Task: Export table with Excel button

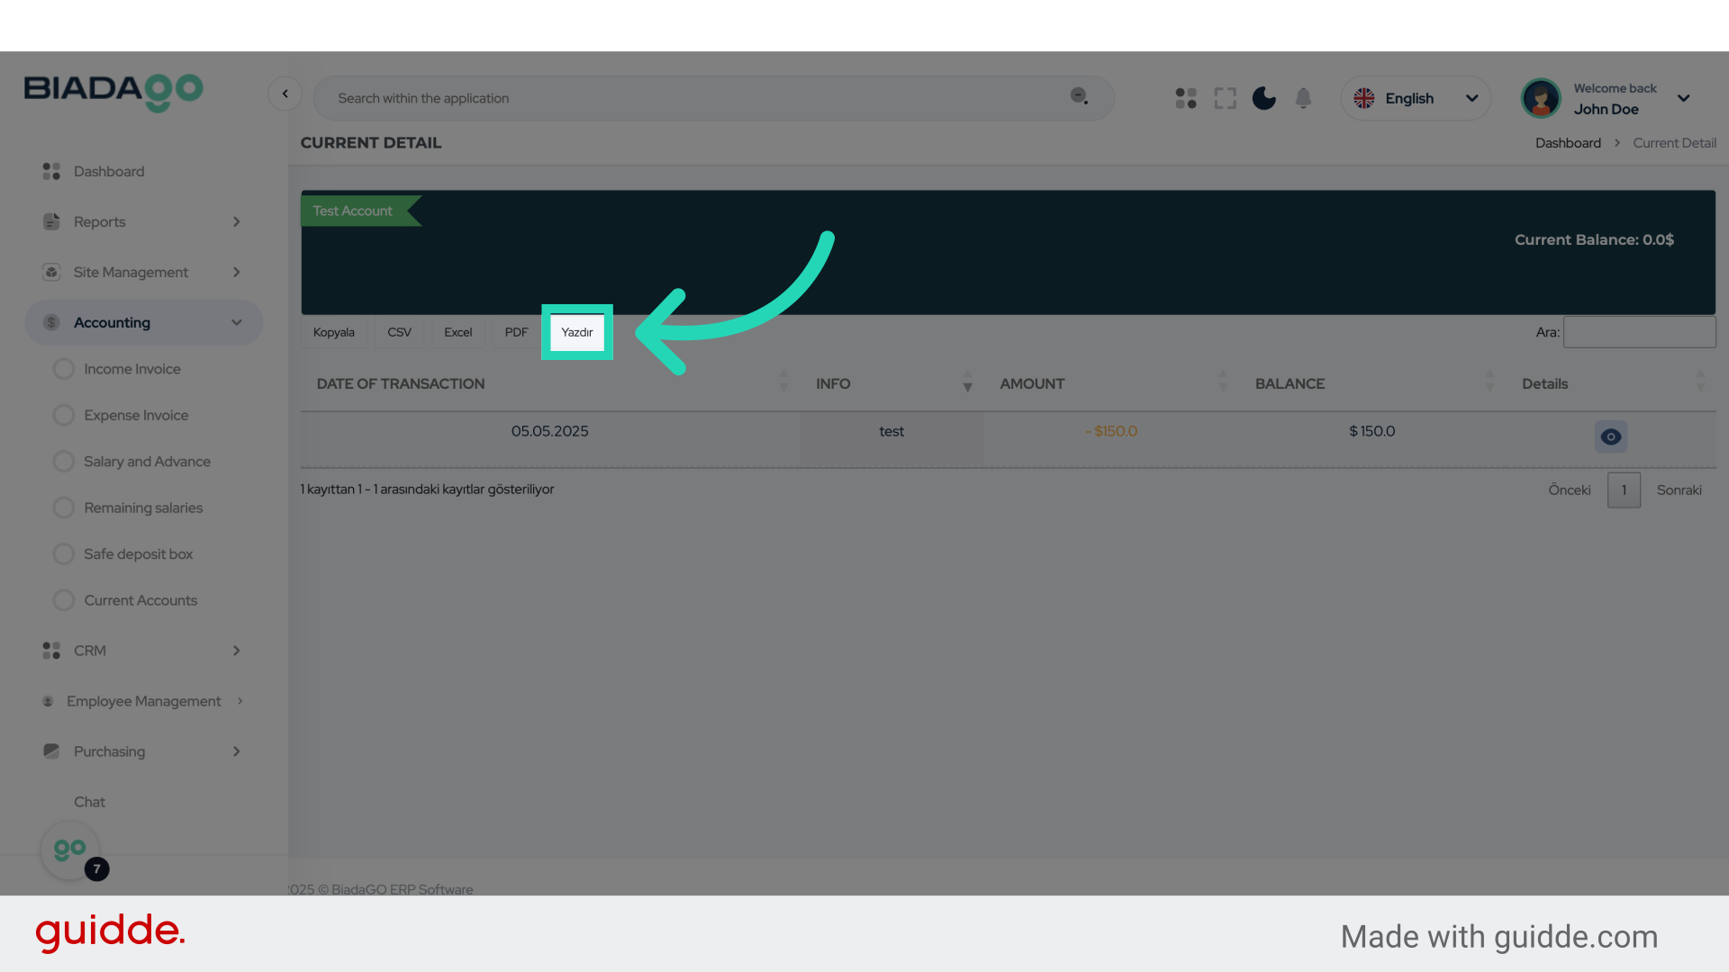Action: coord(457,332)
